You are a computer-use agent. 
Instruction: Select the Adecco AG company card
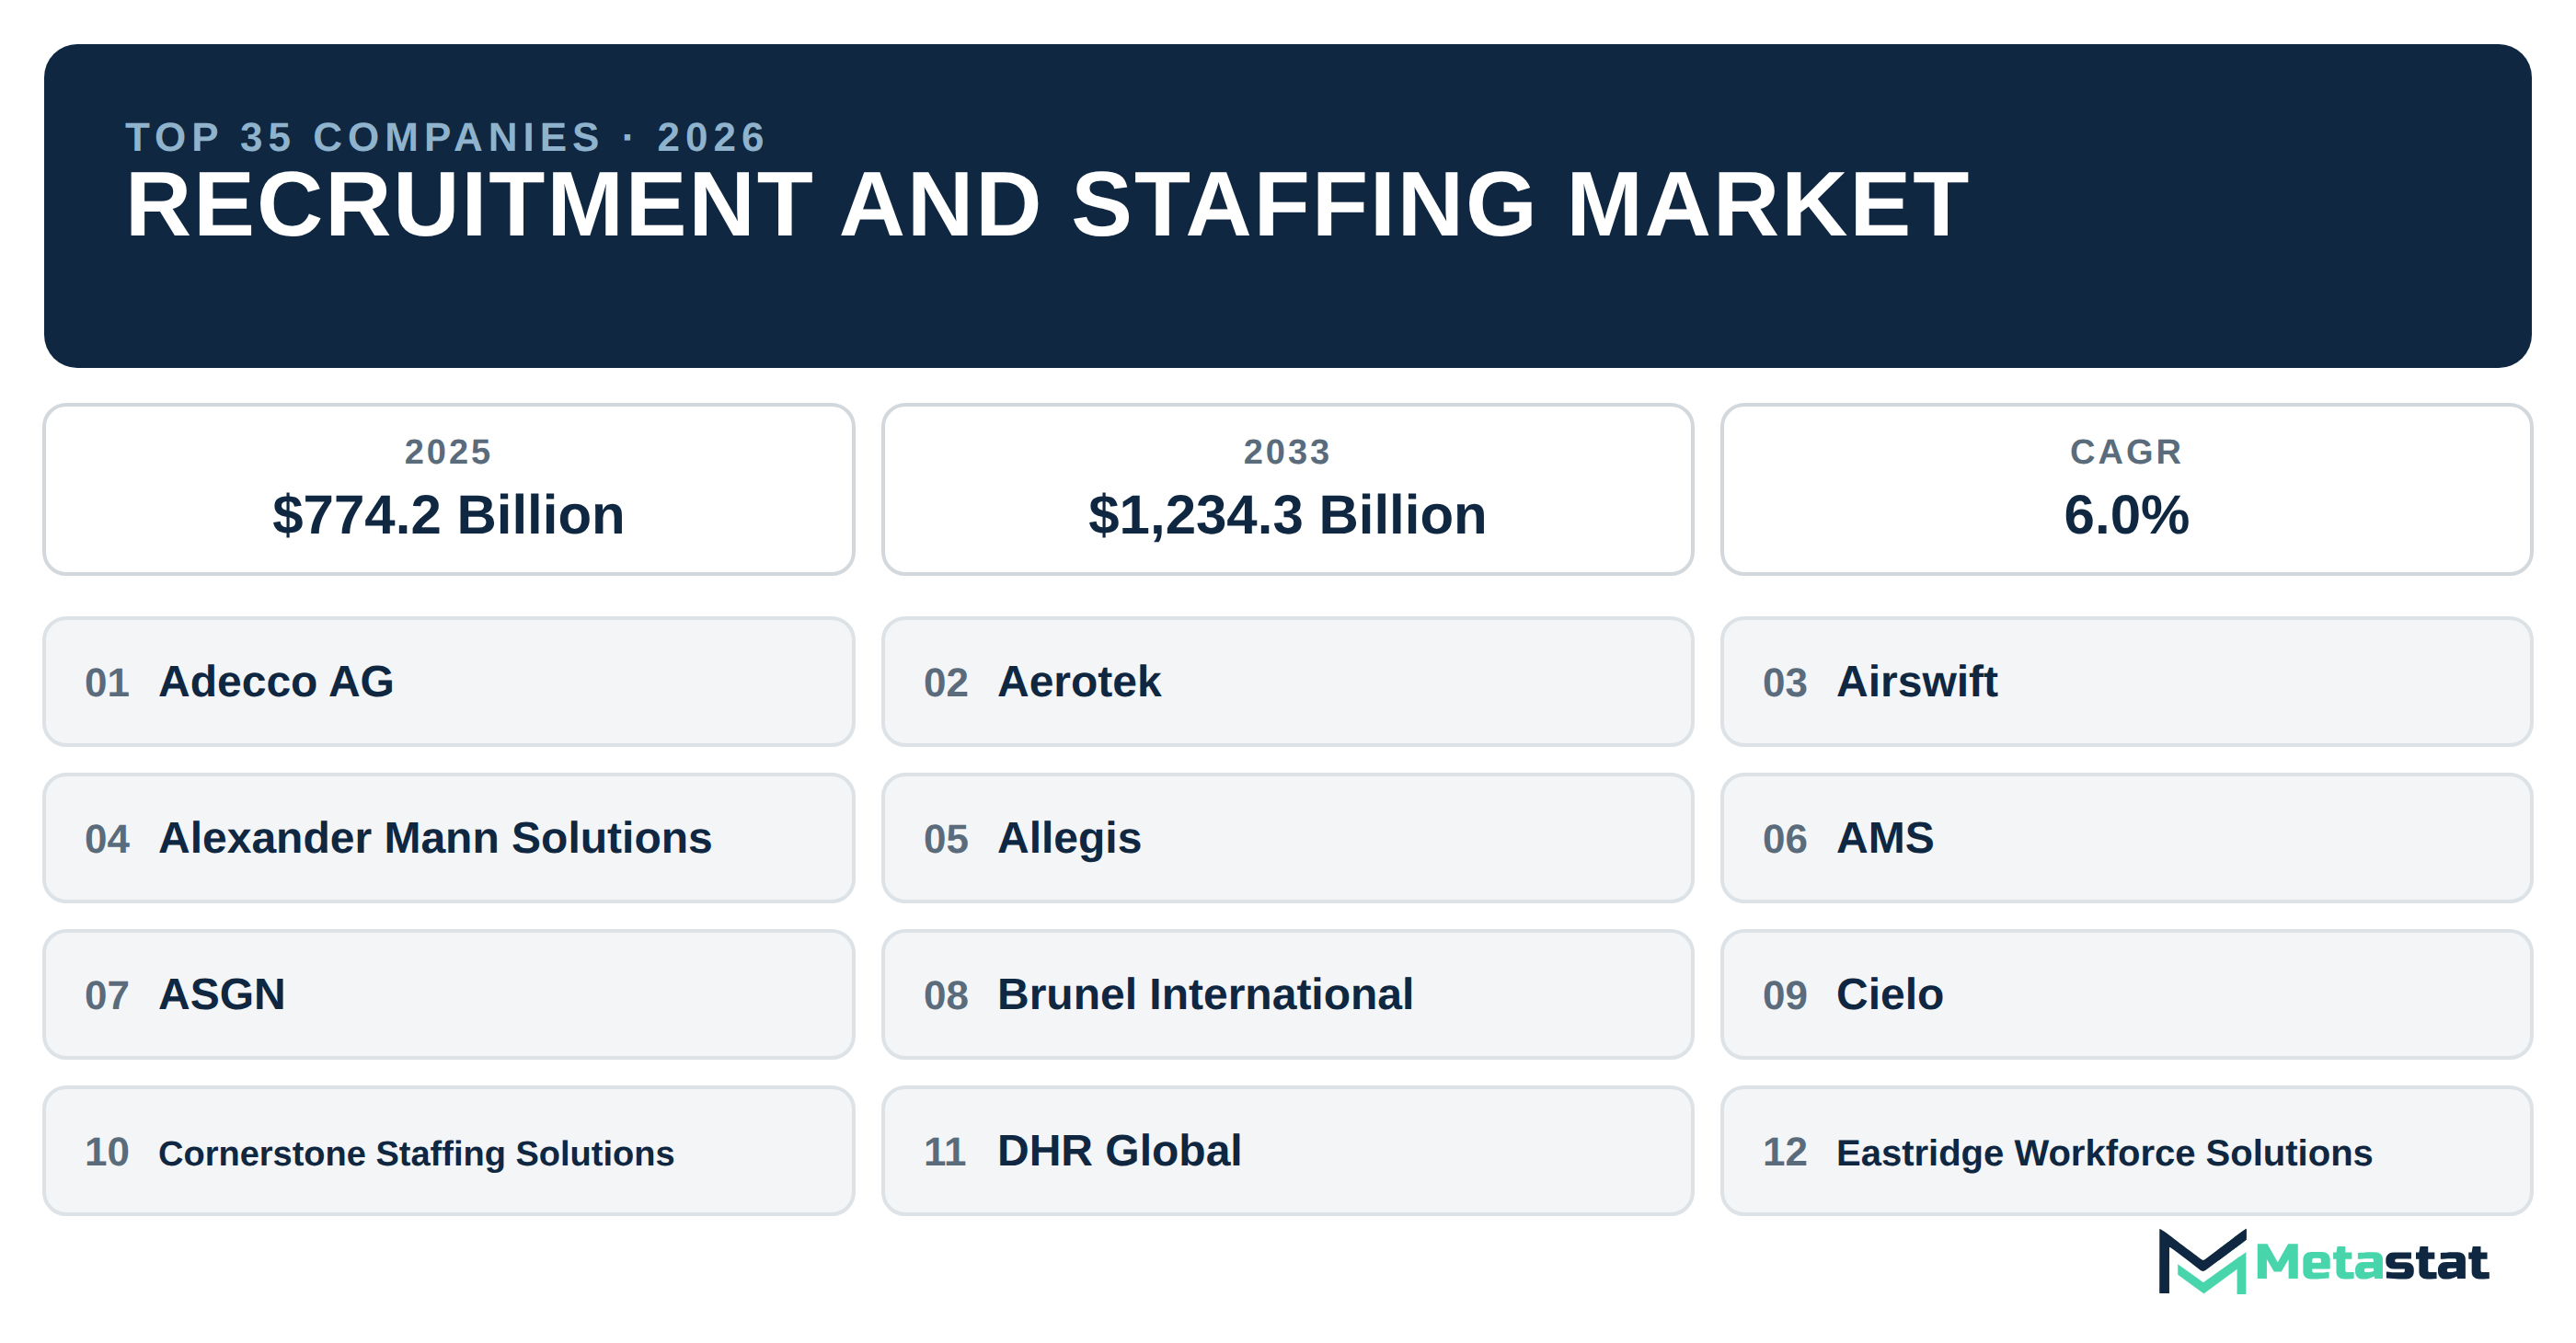(449, 681)
